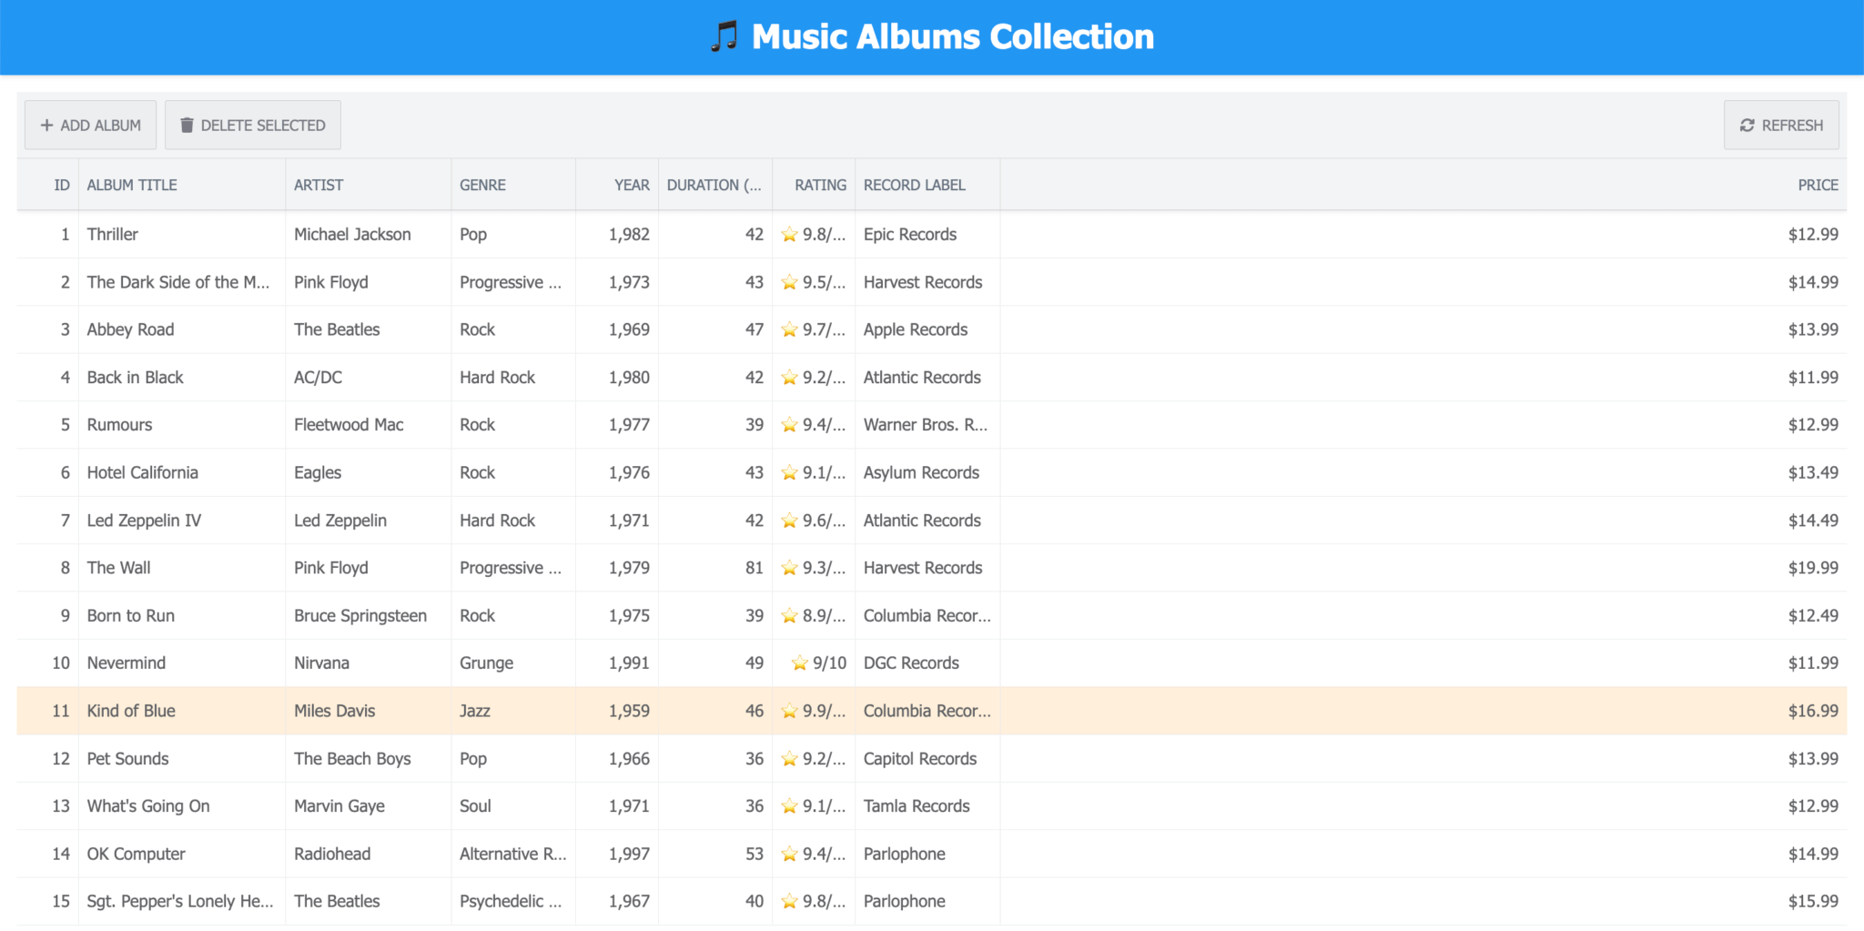Click artist Bruce Springsteen
Screen dimensions: 1864x931
click(x=369, y=616)
